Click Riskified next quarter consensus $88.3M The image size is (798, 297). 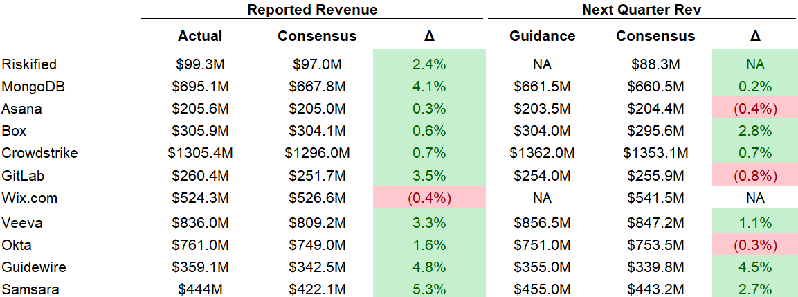655,64
